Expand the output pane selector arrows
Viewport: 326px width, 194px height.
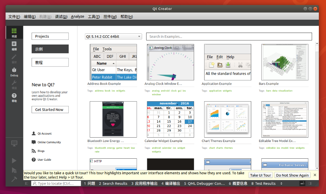[x=281, y=183]
